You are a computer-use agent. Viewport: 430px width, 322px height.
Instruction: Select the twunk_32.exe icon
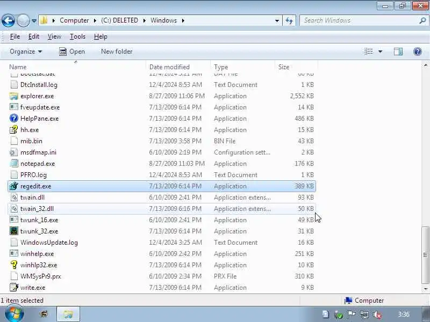click(14, 231)
